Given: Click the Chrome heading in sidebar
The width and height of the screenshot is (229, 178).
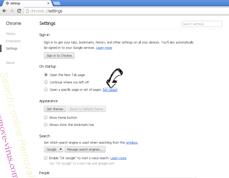Looking at the screenshot, I should (13, 23).
